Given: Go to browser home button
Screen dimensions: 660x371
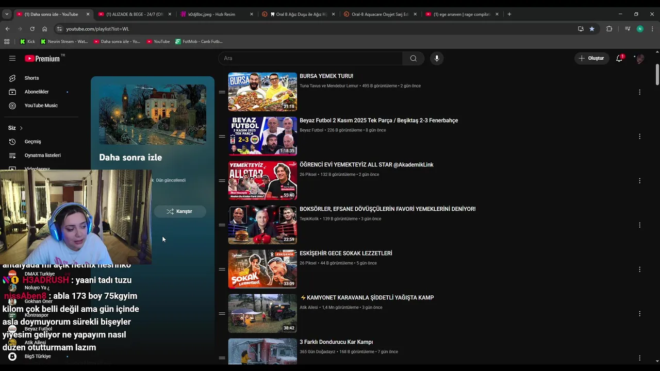Looking at the screenshot, I should point(45,29).
